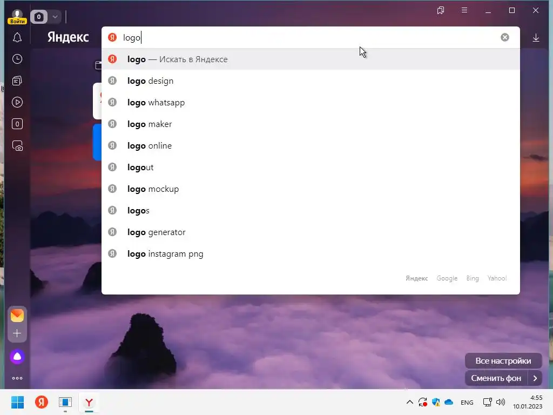The height and width of the screenshot is (415, 553).
Task: Select the logos suggestion
Action: pos(311,210)
